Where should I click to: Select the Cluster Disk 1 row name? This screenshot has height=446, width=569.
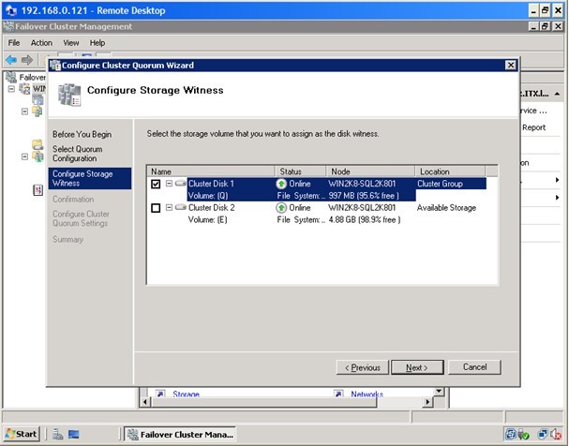[211, 184]
